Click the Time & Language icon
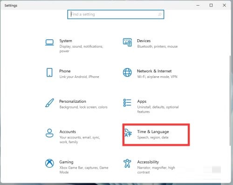Viewport: 233px width, 185px height. point(128,133)
